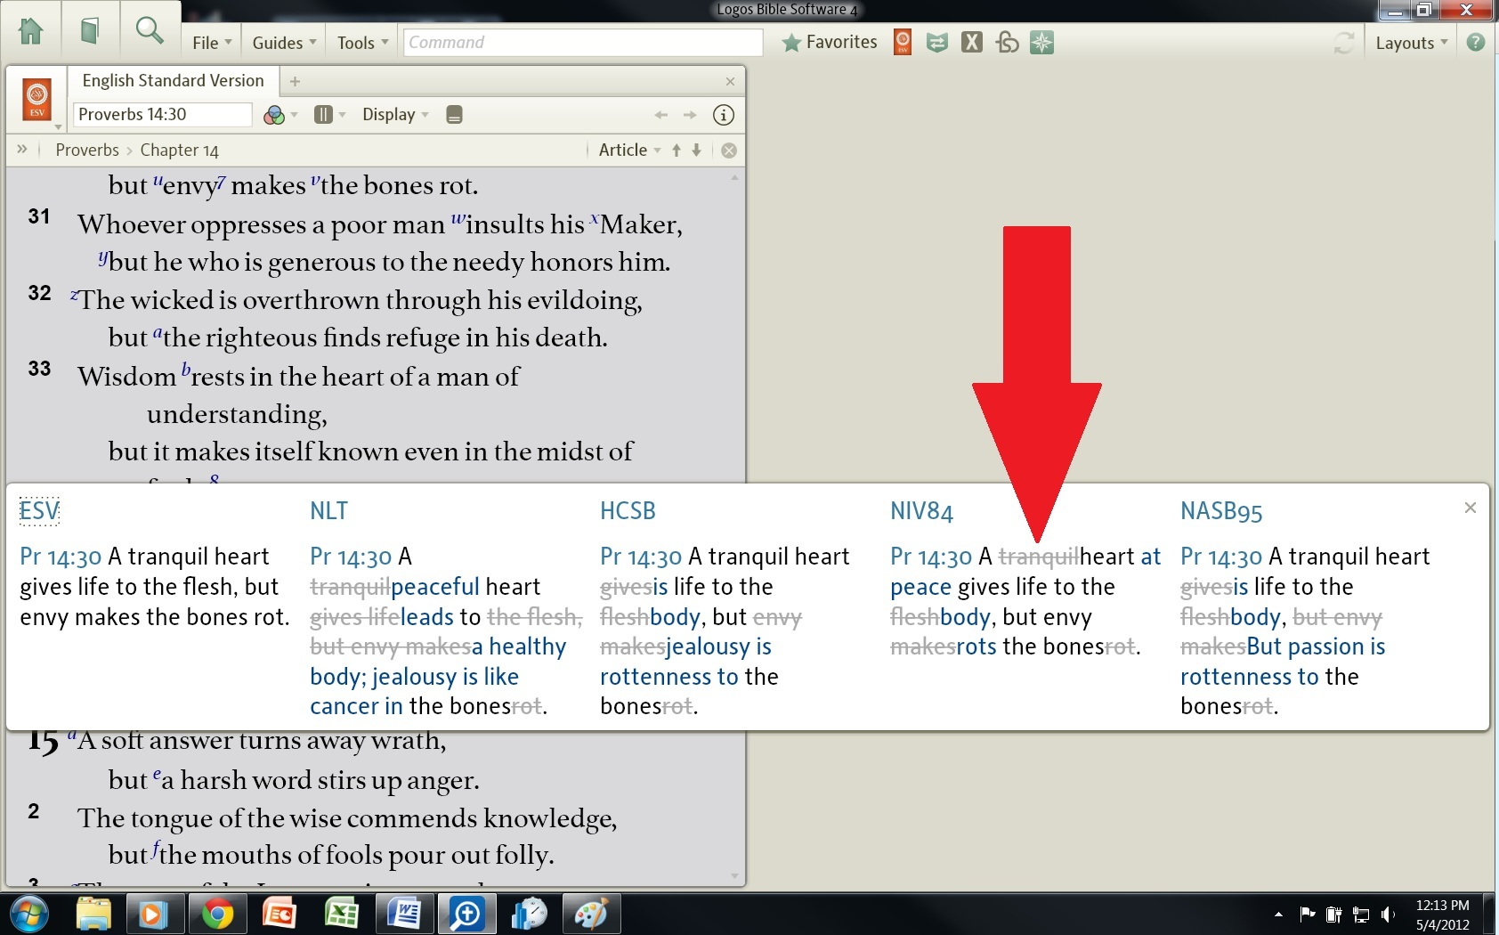Click the Chapter 14 breadcrumb

coord(179,150)
